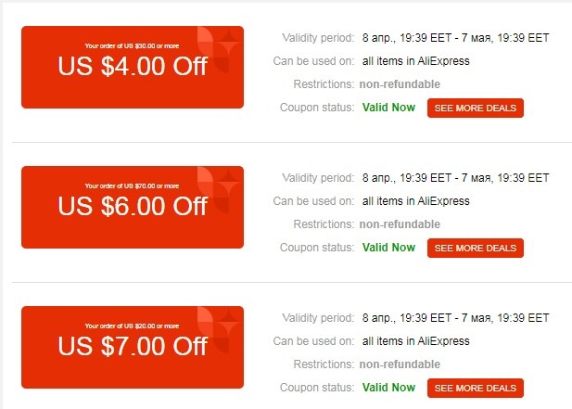The width and height of the screenshot is (572, 409).
Task: Click Valid Now status of the $6.00 coupon
Action: coord(388,248)
